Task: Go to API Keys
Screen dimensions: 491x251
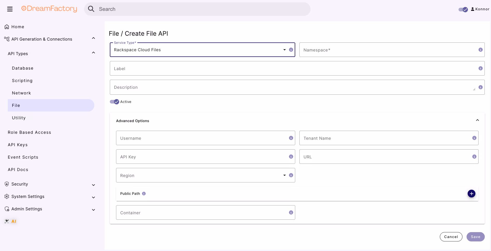Action: pos(18,145)
